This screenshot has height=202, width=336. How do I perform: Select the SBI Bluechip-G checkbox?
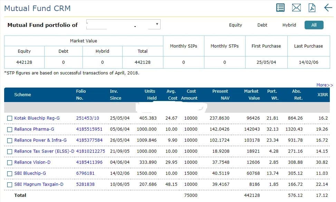[x=10, y=173]
